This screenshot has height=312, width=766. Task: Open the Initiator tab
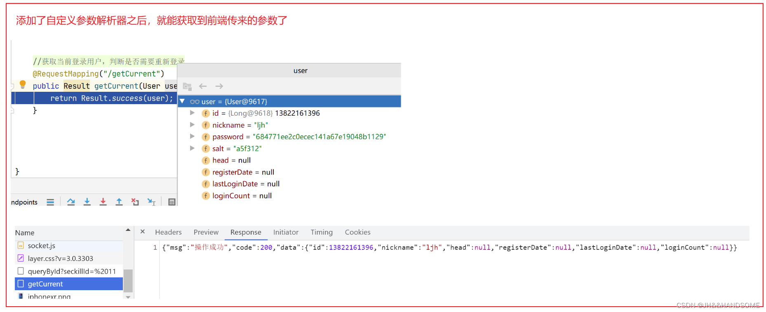tap(286, 232)
